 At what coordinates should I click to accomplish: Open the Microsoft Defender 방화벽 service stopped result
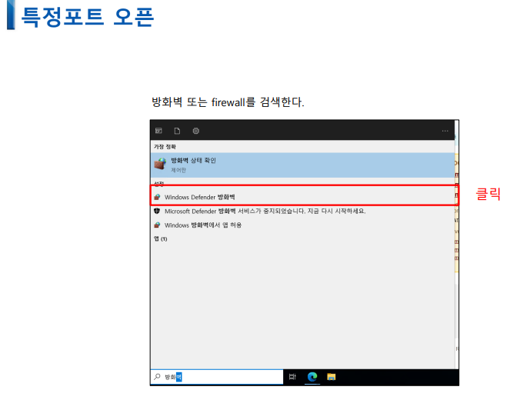[302, 211]
